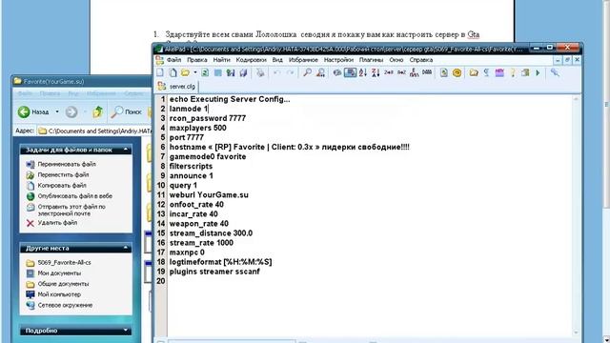Click Переименовать файл link
Viewport: 610px width, 343px height.
click(67, 164)
